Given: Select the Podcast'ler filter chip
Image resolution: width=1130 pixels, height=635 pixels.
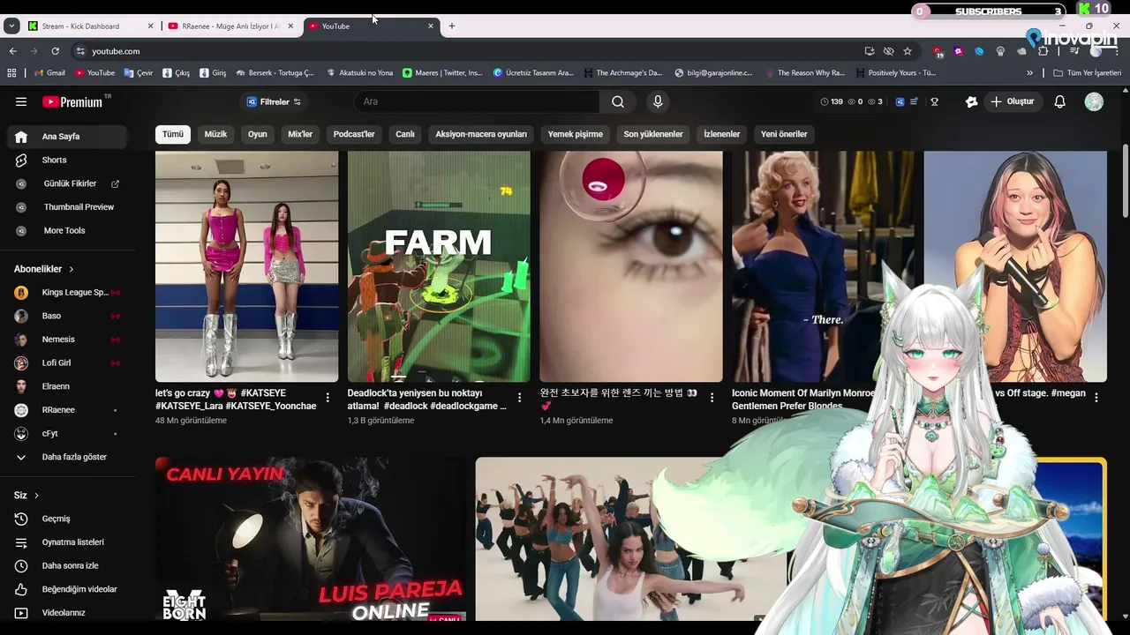Looking at the screenshot, I should point(354,134).
